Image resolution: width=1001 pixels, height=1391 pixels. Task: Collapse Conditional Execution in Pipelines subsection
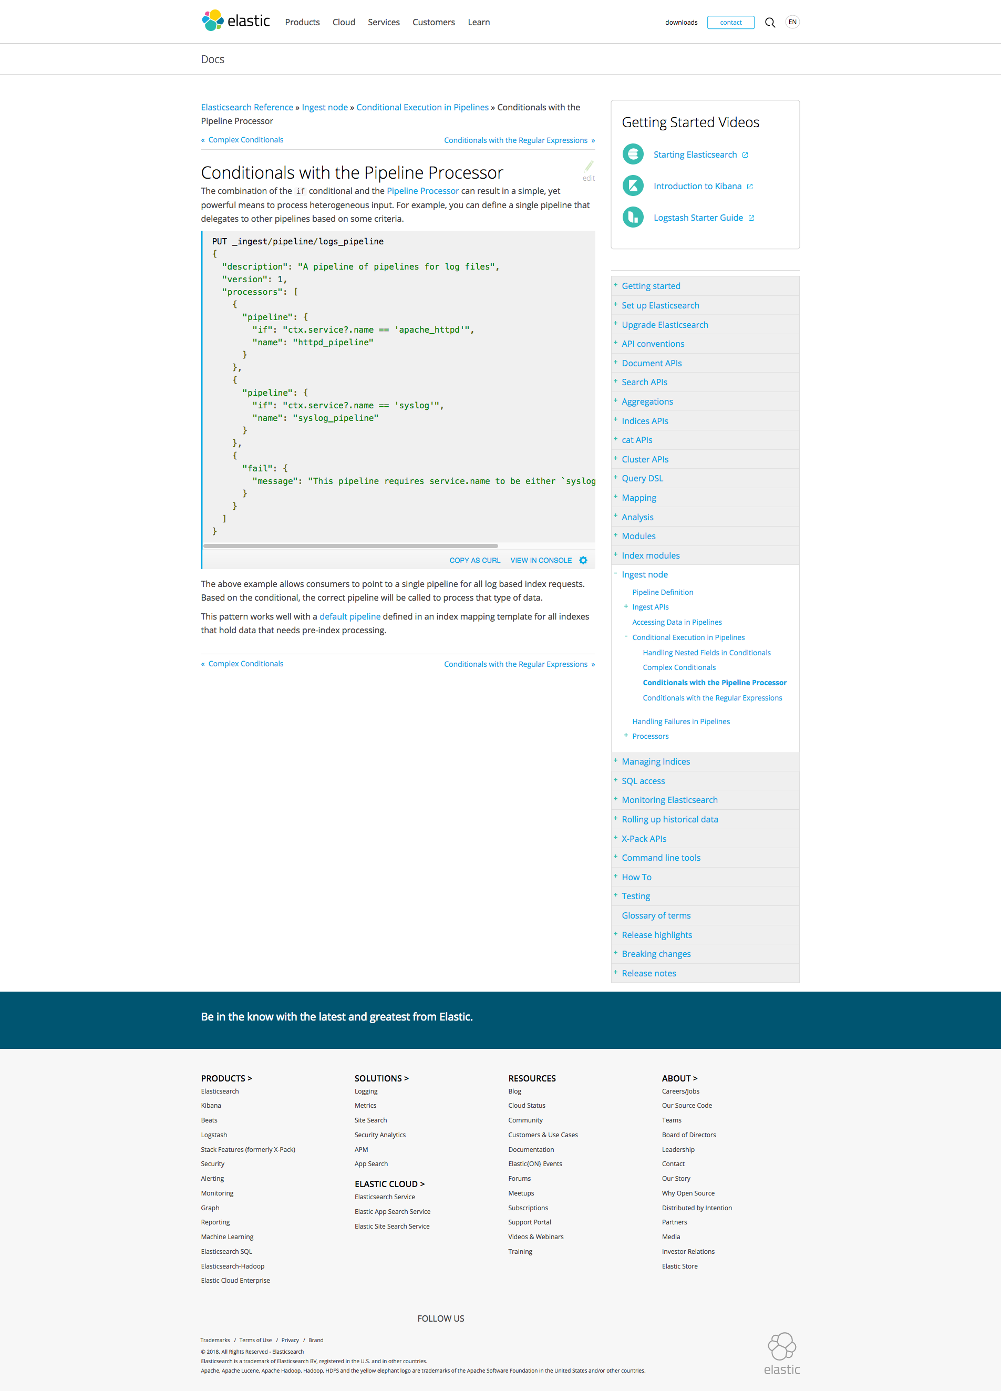click(626, 636)
